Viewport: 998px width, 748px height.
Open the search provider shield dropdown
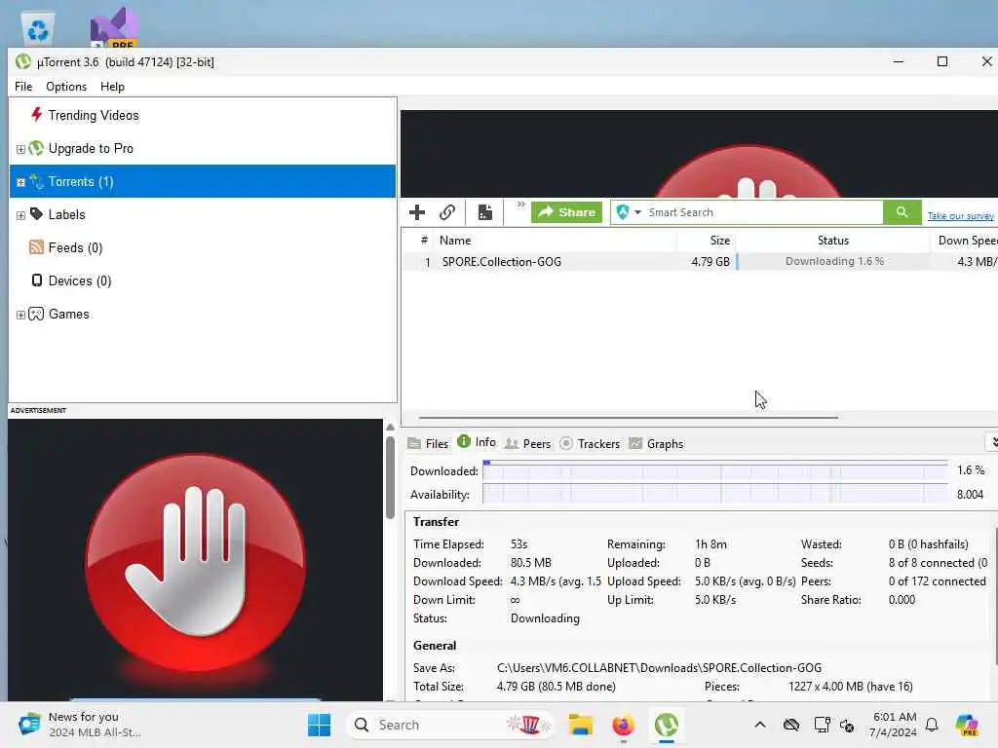[629, 212]
